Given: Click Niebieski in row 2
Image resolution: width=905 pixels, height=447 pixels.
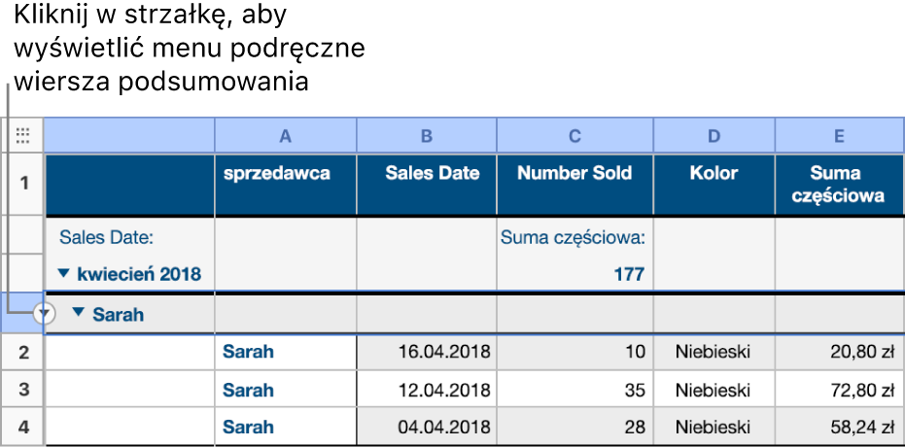Looking at the screenshot, I should [714, 352].
